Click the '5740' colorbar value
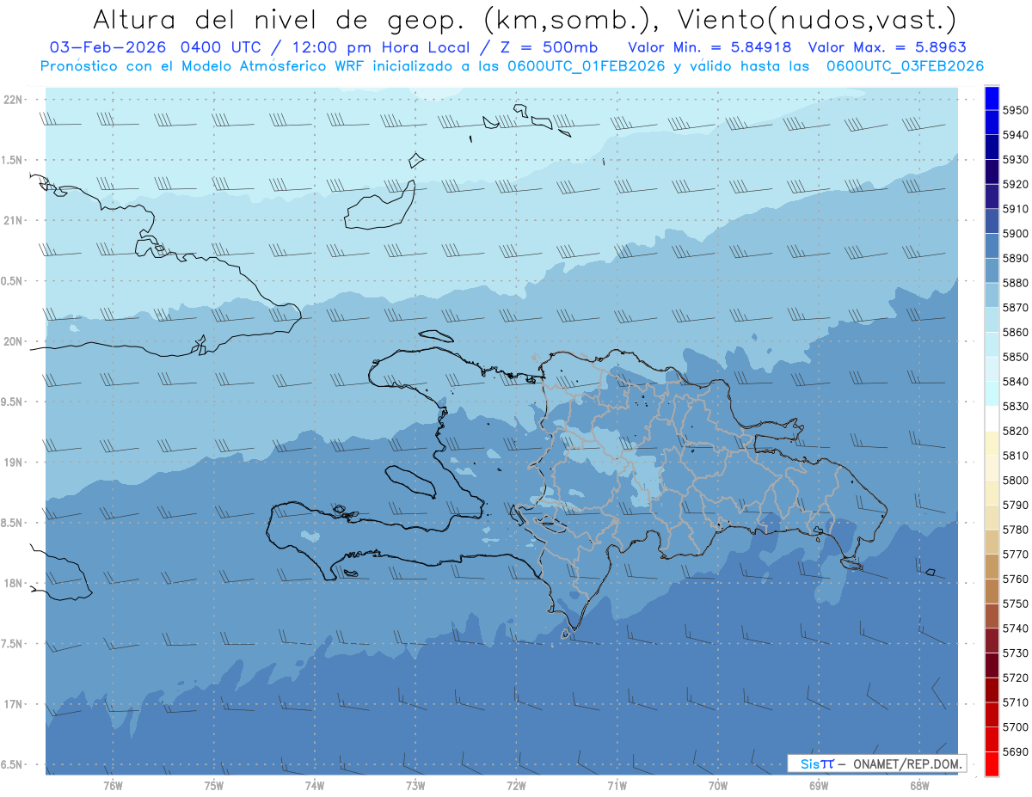1032x797 pixels. click(x=1016, y=628)
